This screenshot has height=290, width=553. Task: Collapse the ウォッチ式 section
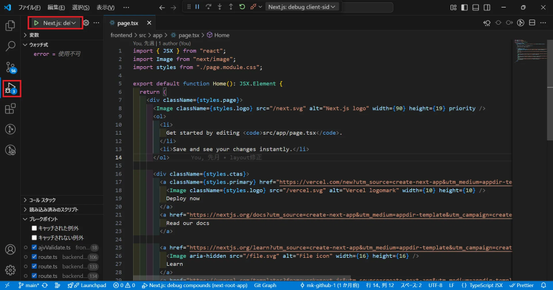tap(62, 45)
